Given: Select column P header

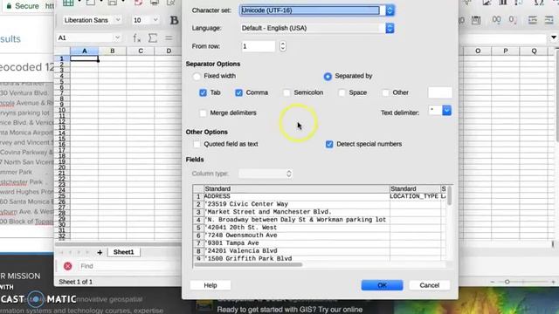Looking at the screenshot, I should coord(506,51).
